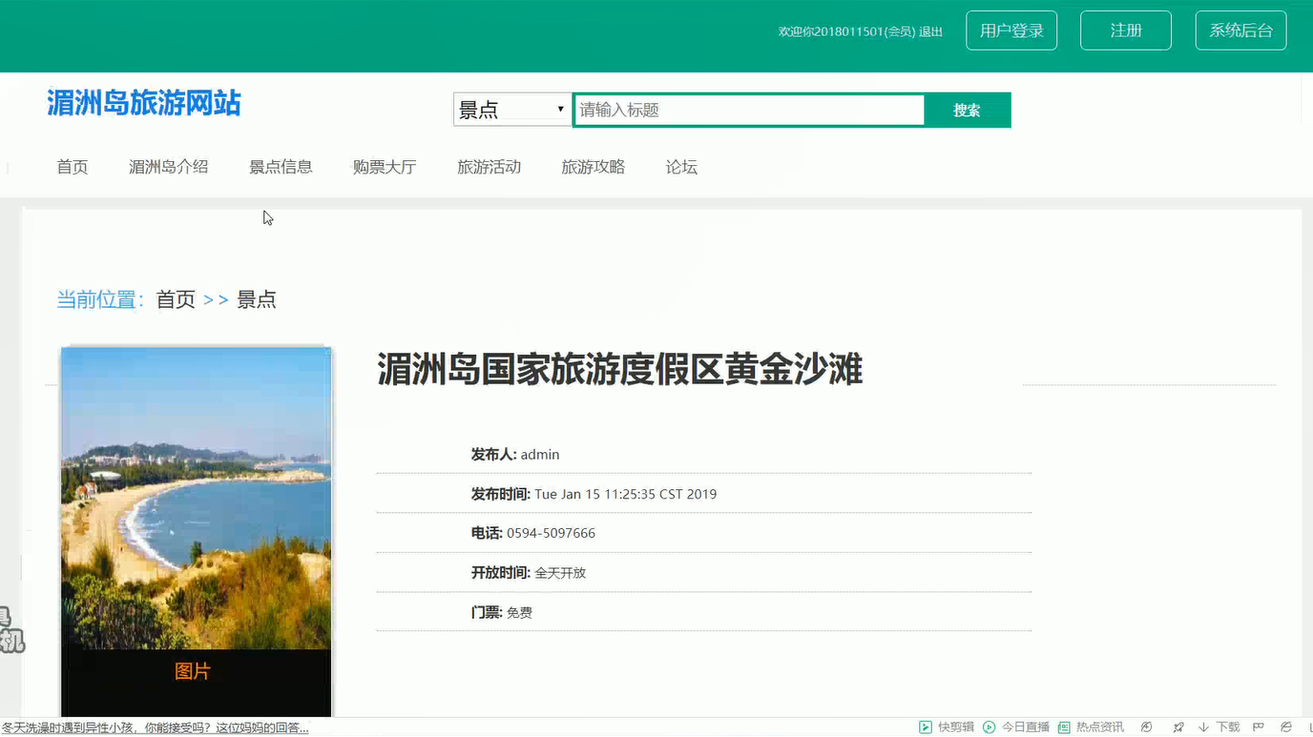Click the phone number 0594-5097666

[x=552, y=533]
